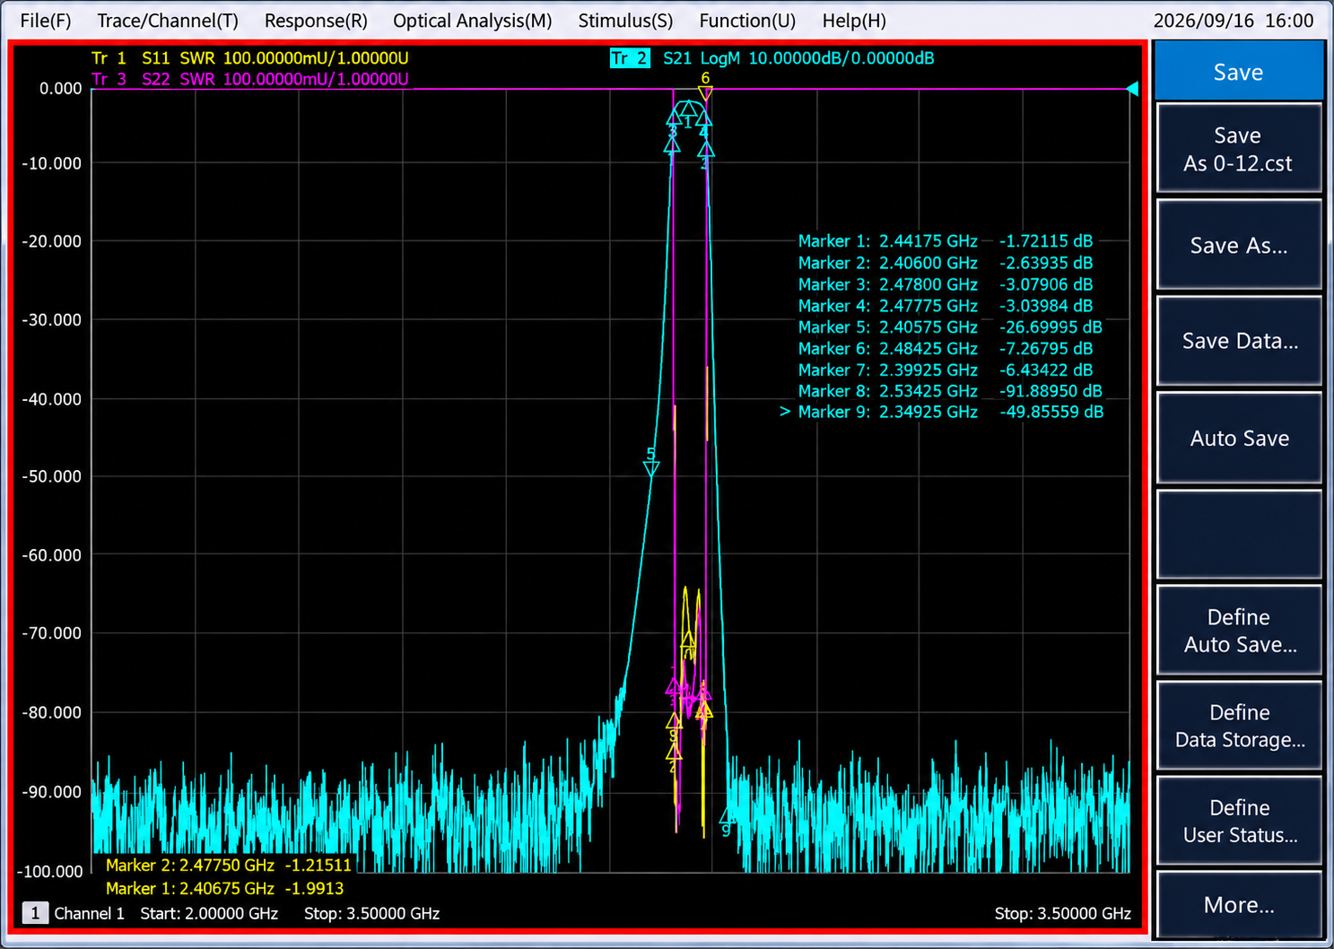The width and height of the screenshot is (1334, 949).
Task: Select Marker 6 readout 2.48425 GHz row
Action: click(x=946, y=348)
